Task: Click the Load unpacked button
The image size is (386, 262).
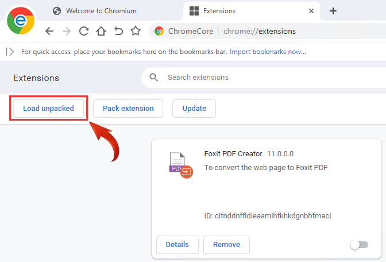Action: [x=48, y=109]
